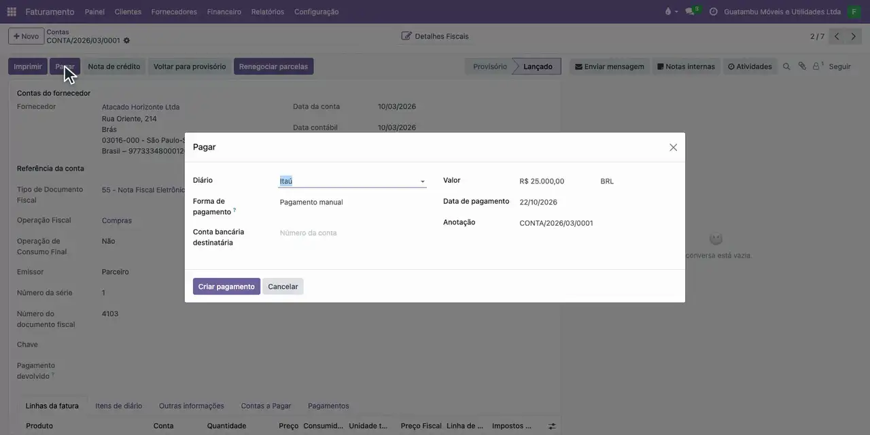Switch to Pagamentos tab
This screenshot has height=435, width=870.
tap(328, 406)
